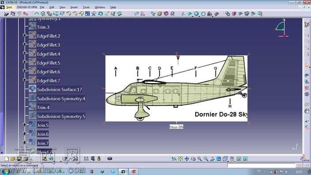The width and height of the screenshot is (311, 175).
Task: Toggle the Swap Visible Space icon
Action: click(x=245, y=159)
